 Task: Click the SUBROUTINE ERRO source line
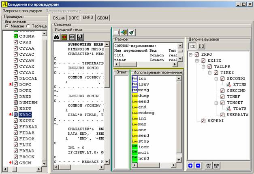(85, 44)
